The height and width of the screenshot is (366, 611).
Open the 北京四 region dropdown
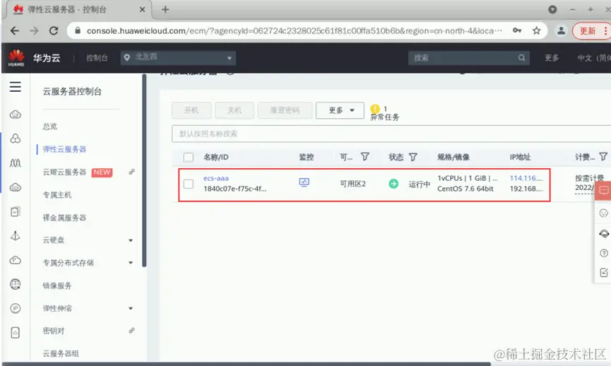click(178, 58)
